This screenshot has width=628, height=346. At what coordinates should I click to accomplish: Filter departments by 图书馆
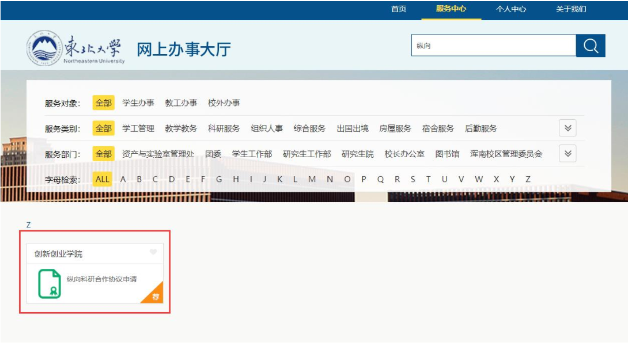(447, 154)
